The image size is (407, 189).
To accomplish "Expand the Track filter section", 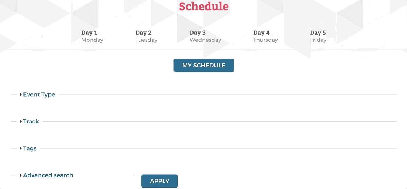I will point(31,121).
